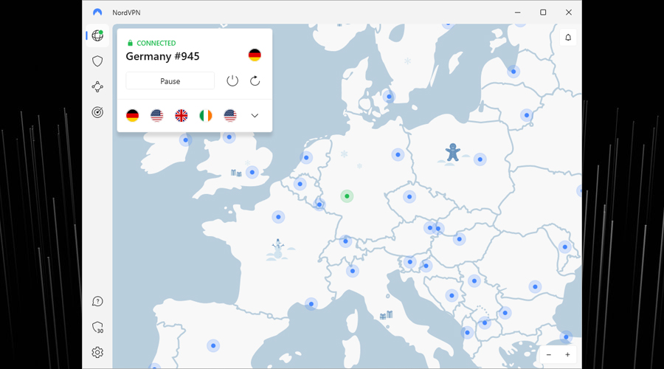Select the Hungary server pin
The height and width of the screenshot is (369, 664).
pos(459,239)
